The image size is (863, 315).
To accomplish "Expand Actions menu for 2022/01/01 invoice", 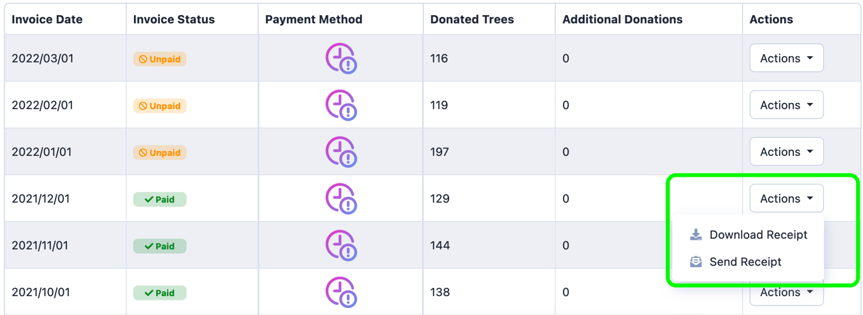I will (787, 152).
